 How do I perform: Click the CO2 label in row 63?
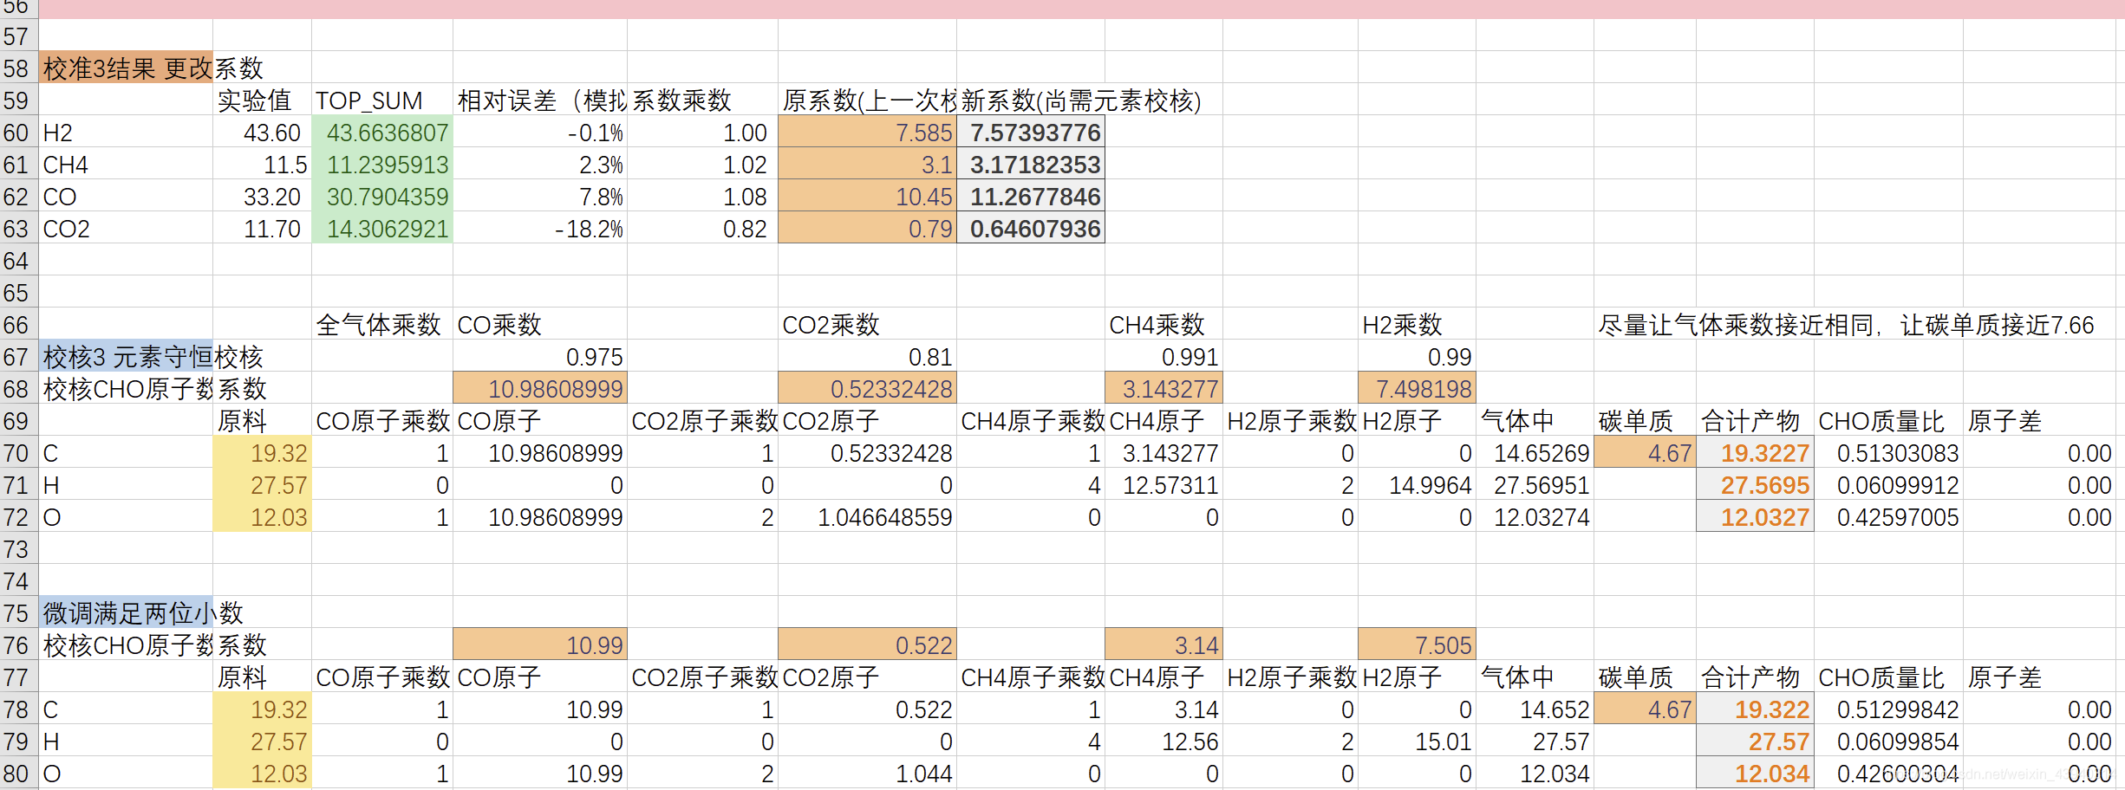126,228
